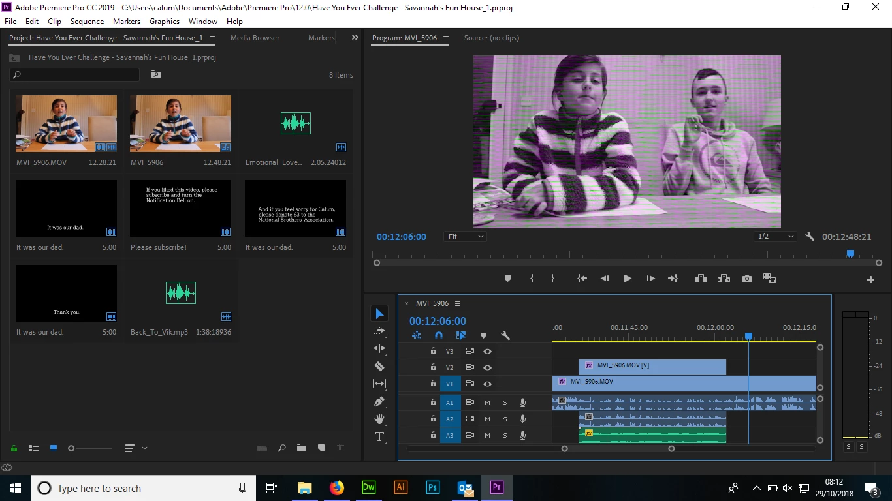Image resolution: width=892 pixels, height=501 pixels.
Task: Switch Project panel to Icon View
Action: [54, 448]
